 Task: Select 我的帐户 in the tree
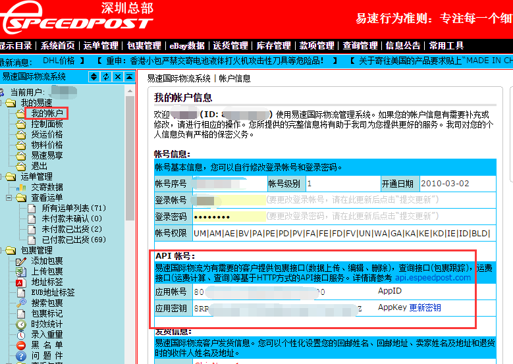[x=47, y=113]
